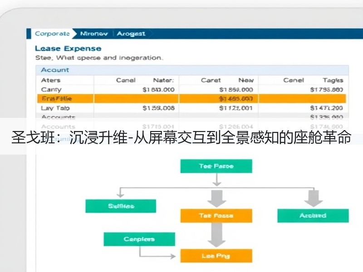Click the orange Tait Fosse flowchart box

(216, 216)
